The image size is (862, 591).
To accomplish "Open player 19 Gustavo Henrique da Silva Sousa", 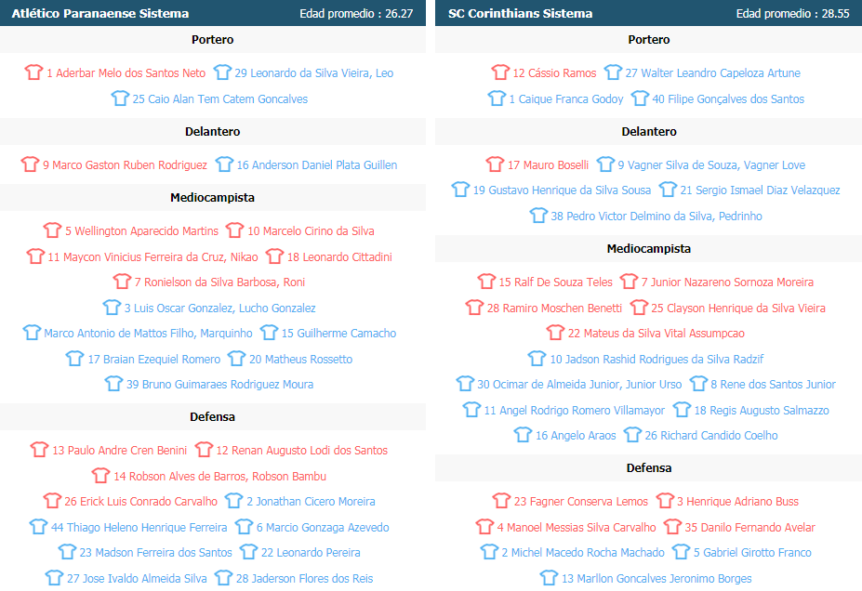I will 562,190.
